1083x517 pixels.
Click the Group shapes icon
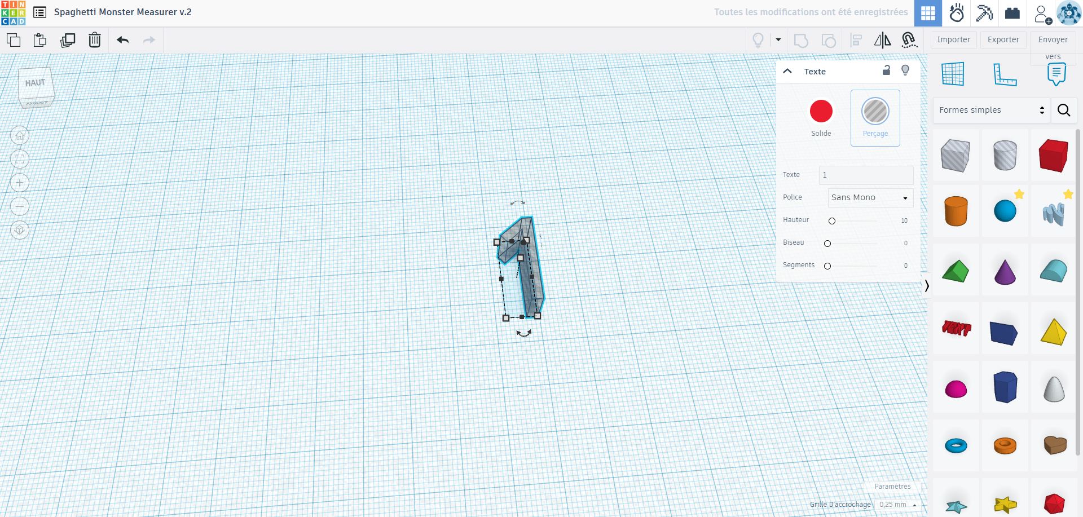click(x=801, y=41)
